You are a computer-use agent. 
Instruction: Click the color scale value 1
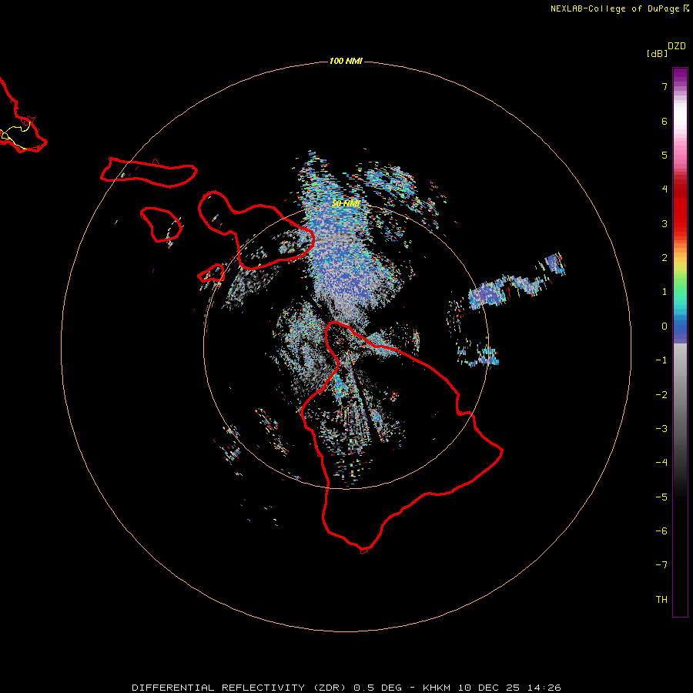coord(665,292)
